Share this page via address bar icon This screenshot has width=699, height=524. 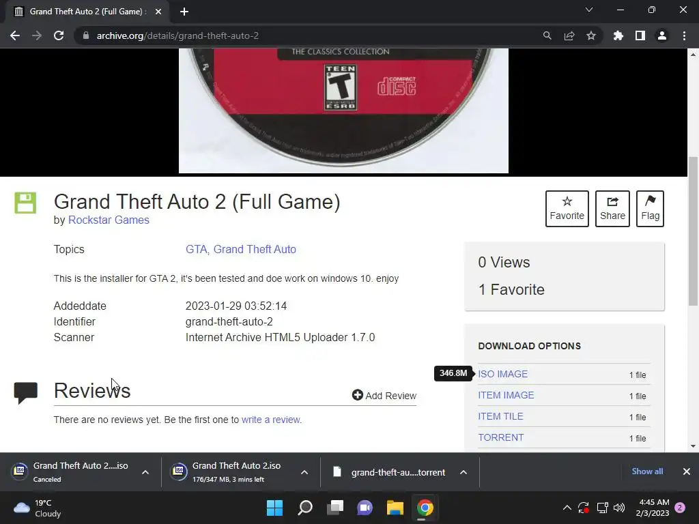(x=569, y=35)
